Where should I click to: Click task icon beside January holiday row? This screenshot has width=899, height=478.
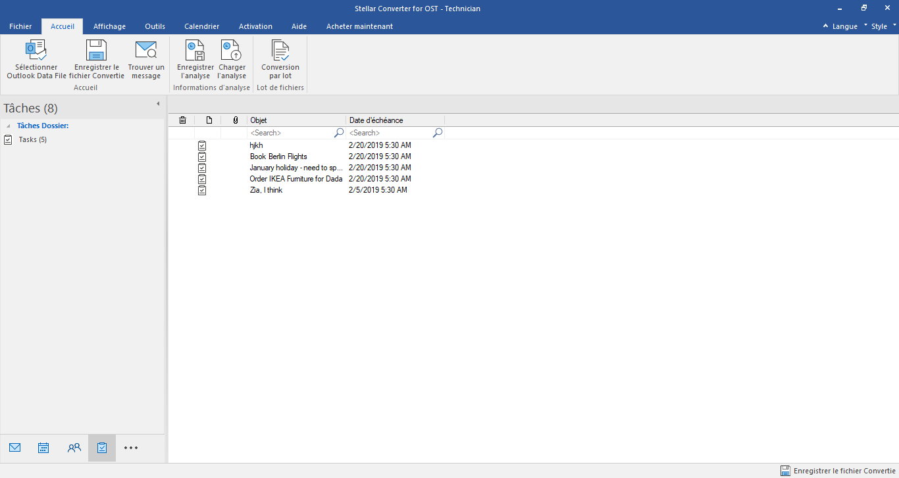pos(202,168)
